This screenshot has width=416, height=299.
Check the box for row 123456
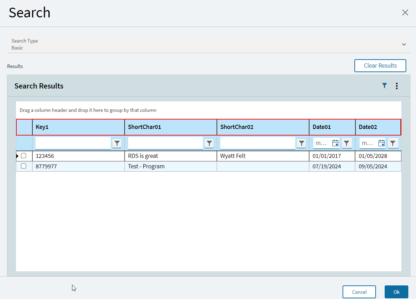[24, 156]
